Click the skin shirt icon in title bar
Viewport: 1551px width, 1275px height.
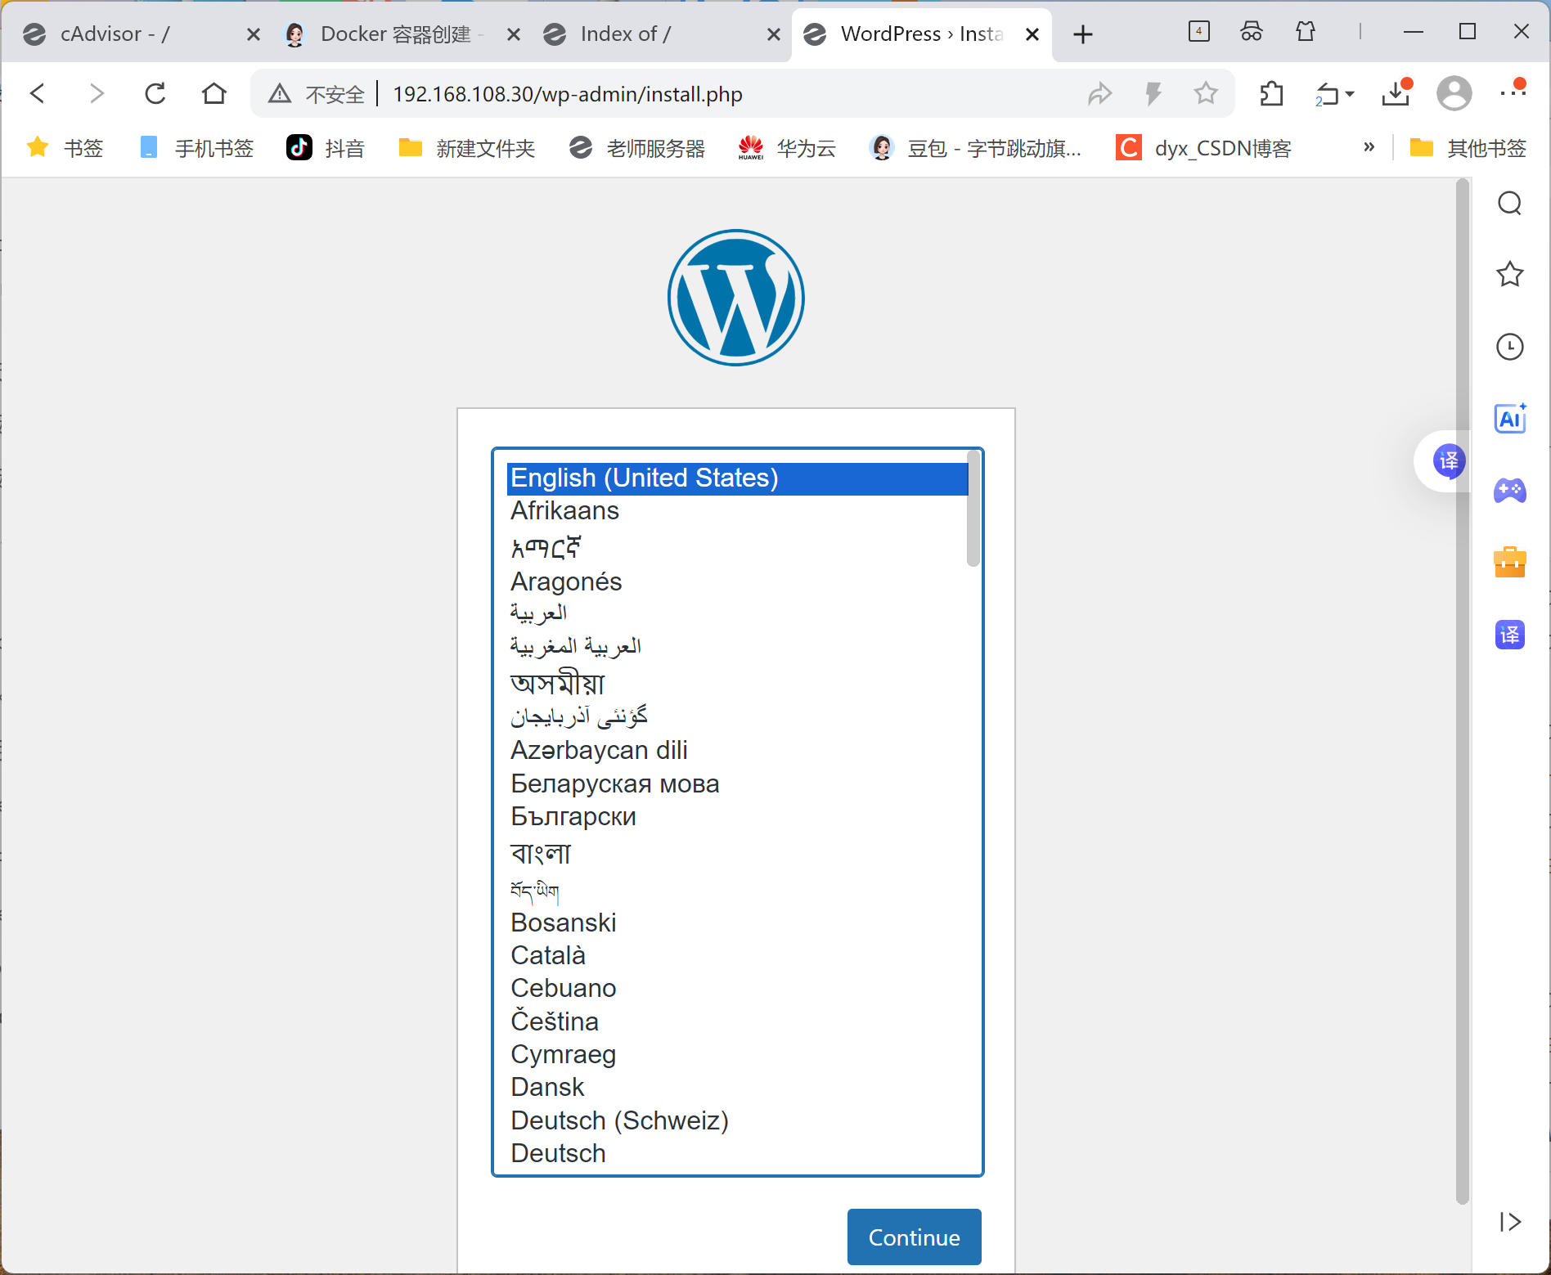pyautogui.click(x=1306, y=32)
